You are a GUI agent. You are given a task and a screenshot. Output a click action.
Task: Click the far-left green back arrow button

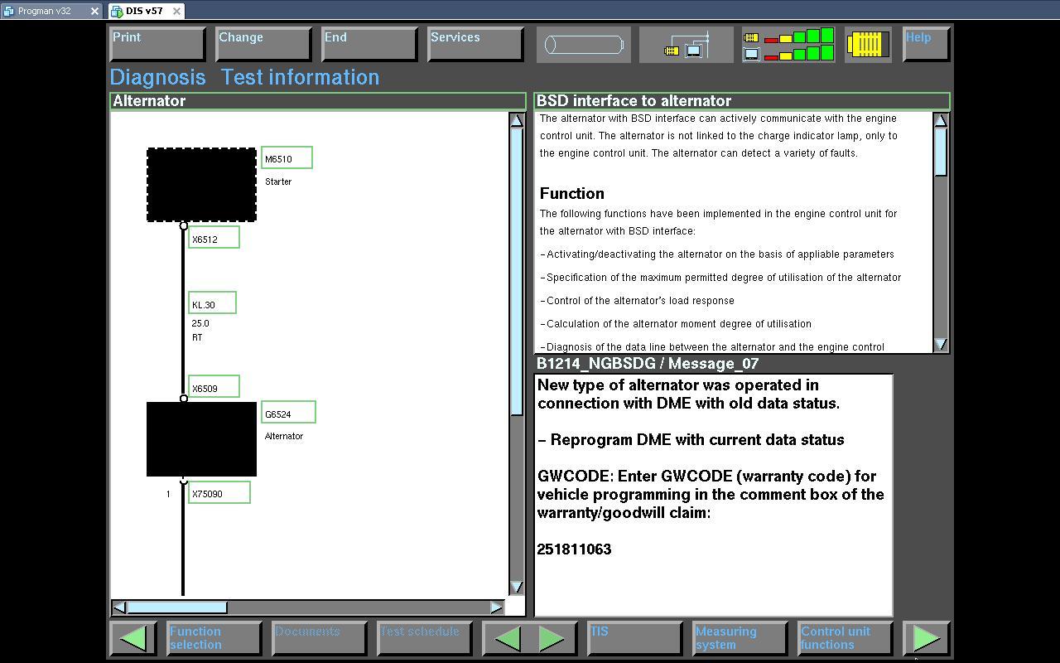[x=133, y=638]
